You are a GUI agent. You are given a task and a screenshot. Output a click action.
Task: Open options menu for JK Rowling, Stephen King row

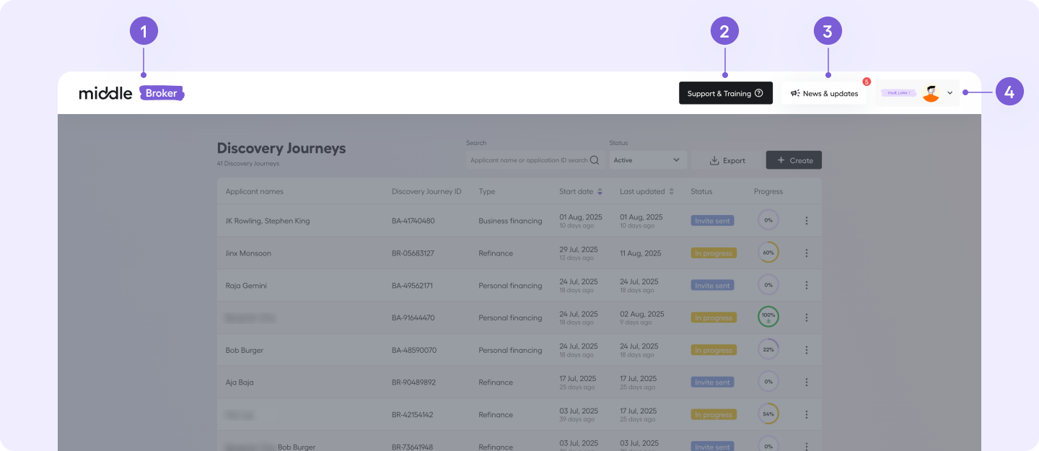tap(807, 221)
